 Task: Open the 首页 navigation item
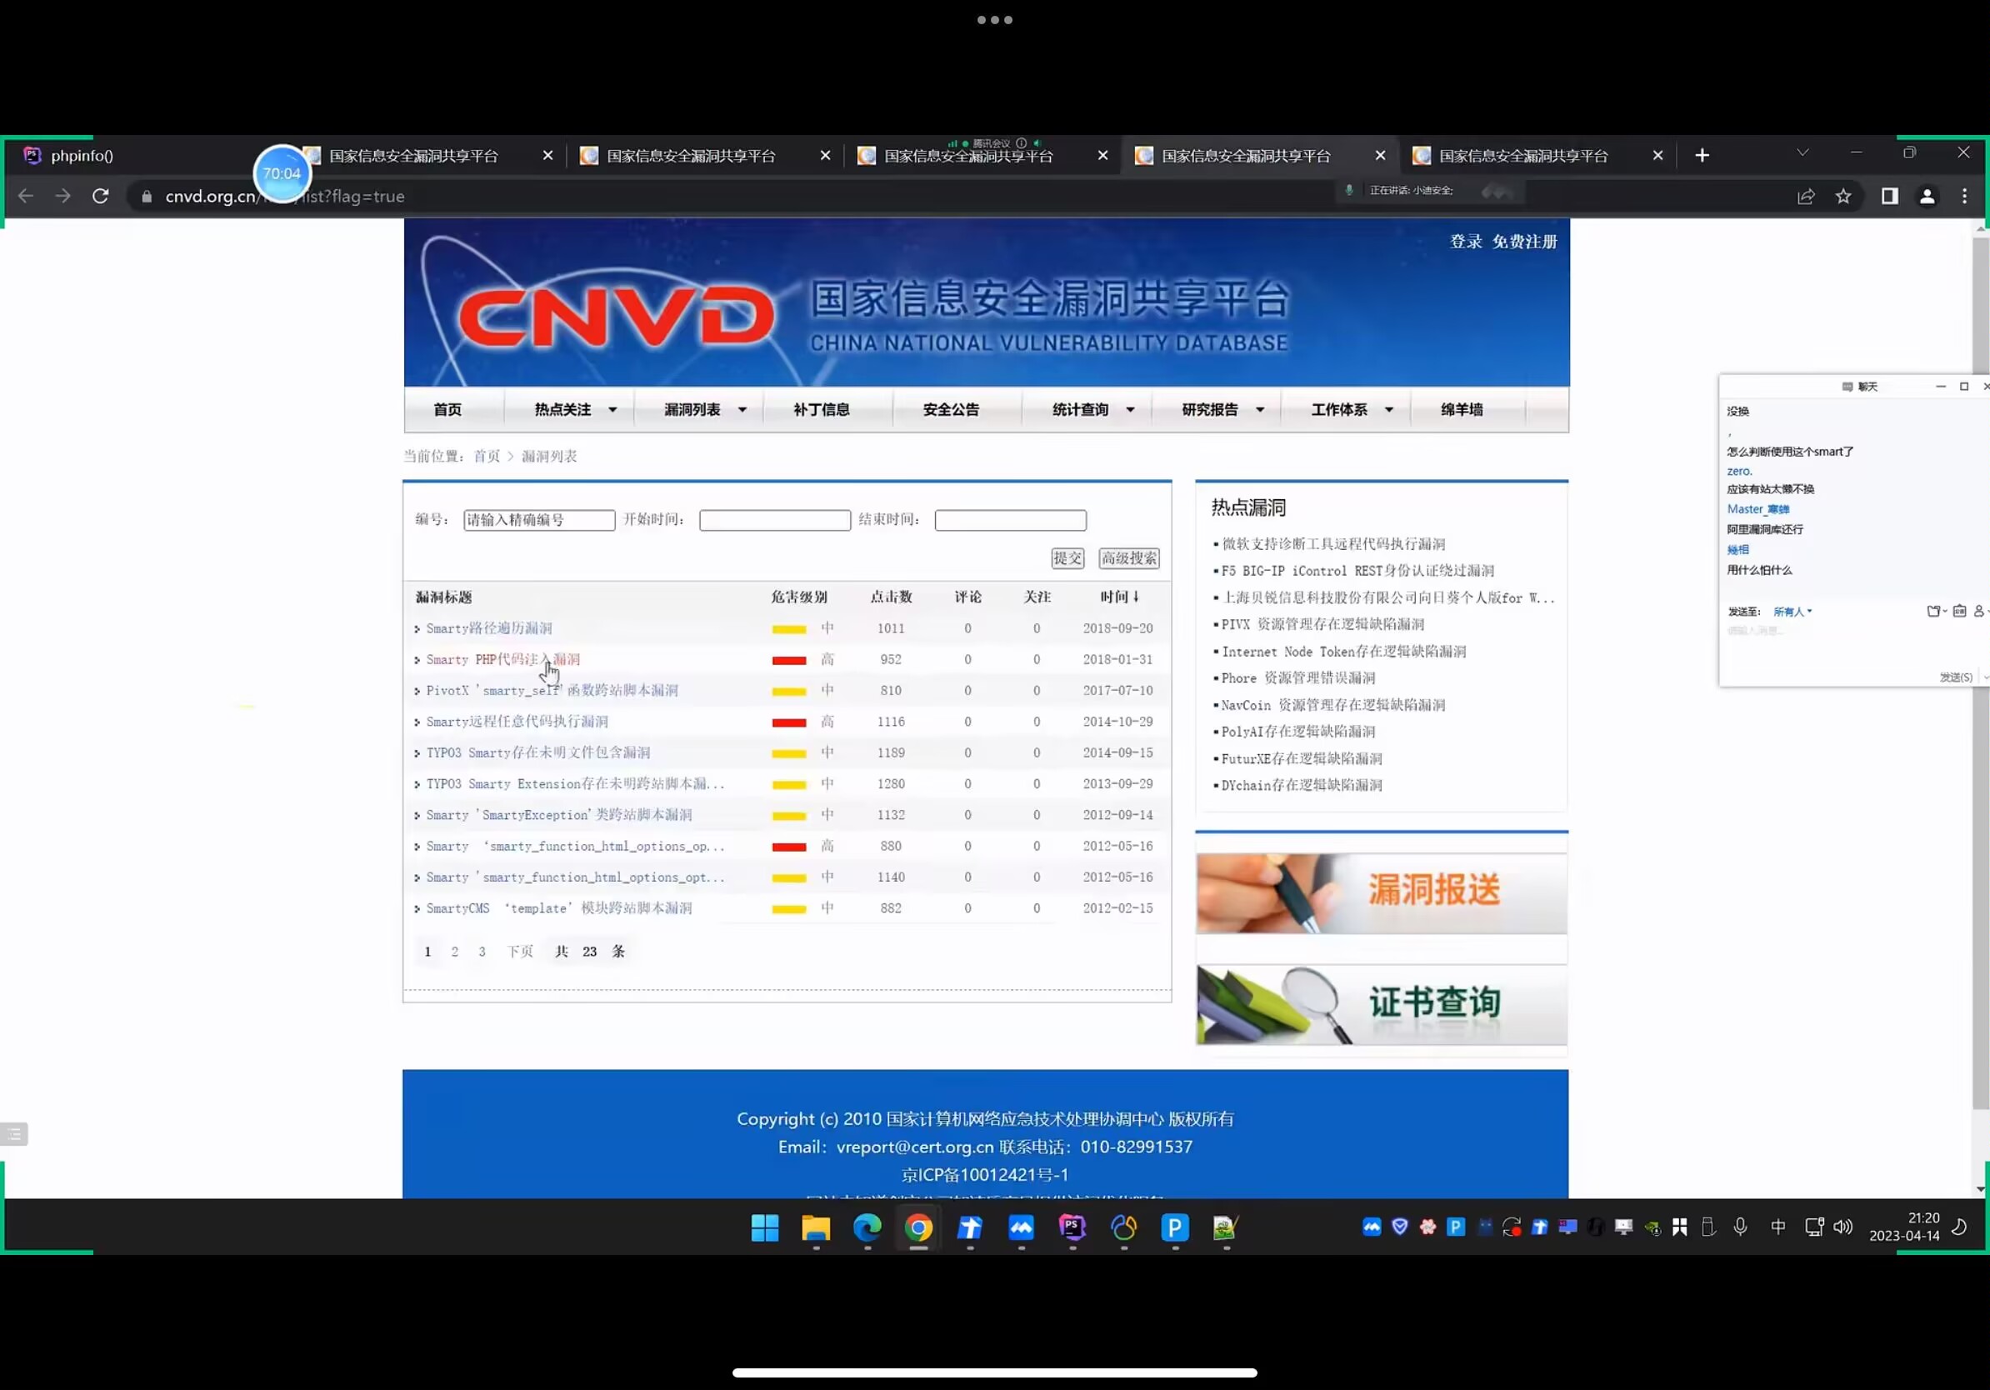tap(447, 409)
